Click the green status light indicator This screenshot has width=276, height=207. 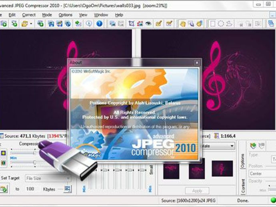[x=273, y=200]
